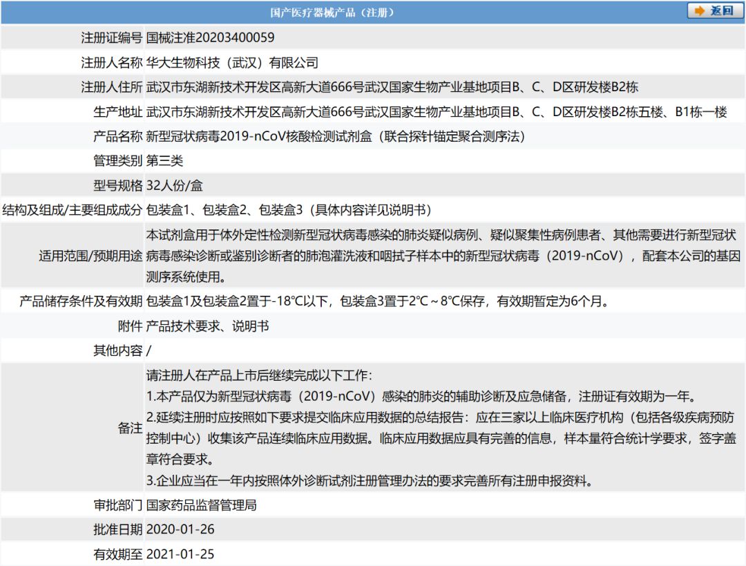Viewport: 746px width, 566px height.
Task: Click registrant name 华大生物科技（武汉）有限公司
Action: click(232, 62)
